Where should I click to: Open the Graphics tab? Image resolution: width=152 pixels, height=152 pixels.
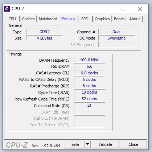102,19
